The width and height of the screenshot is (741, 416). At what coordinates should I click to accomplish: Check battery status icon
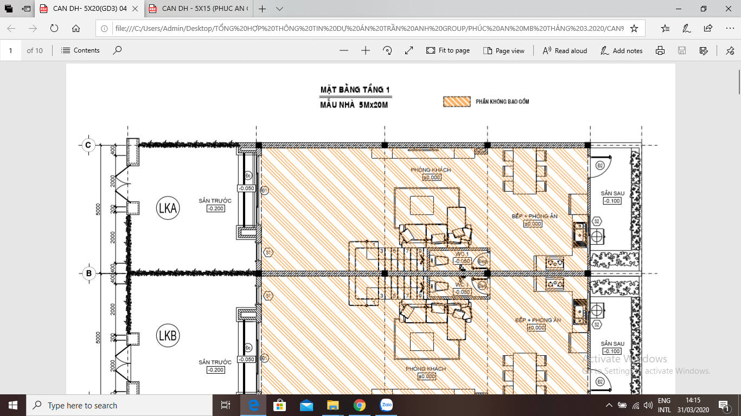[622, 405]
